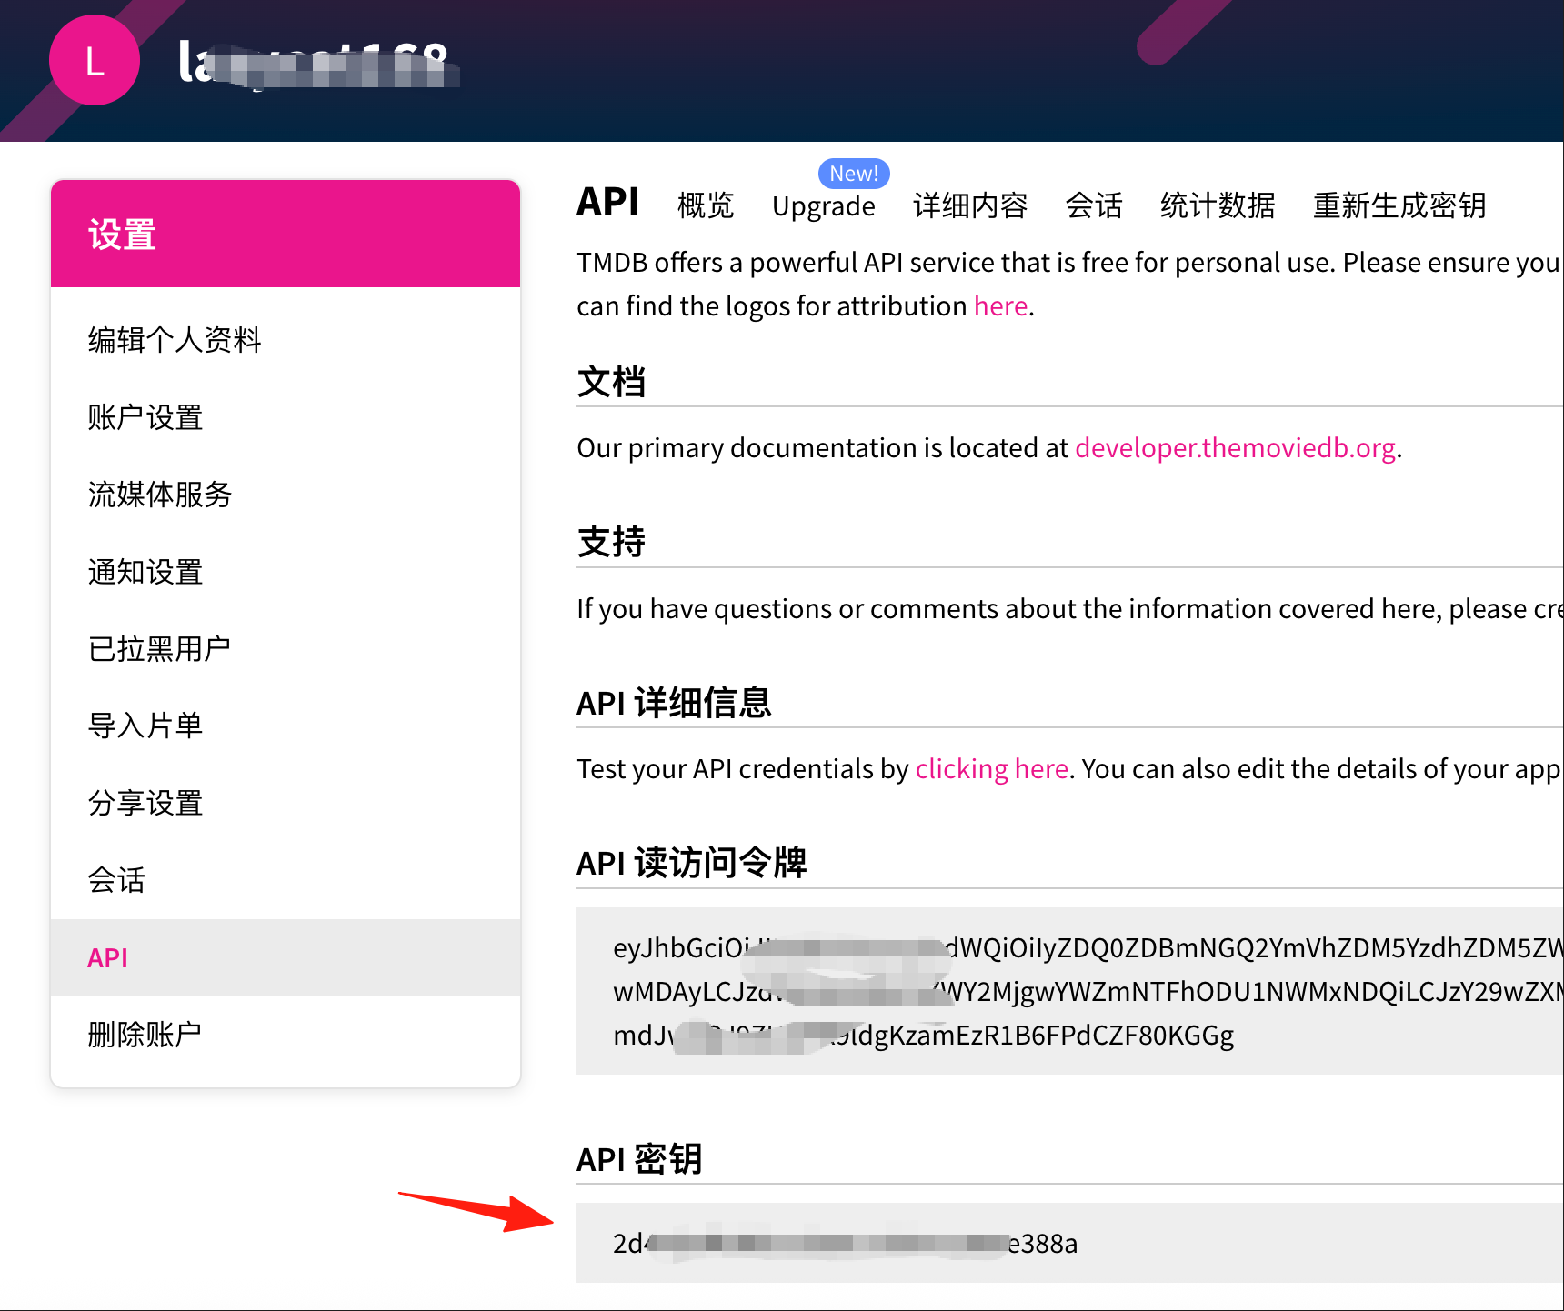
Task: Open developer.themoviedb.org documentation link
Action: tap(1235, 448)
